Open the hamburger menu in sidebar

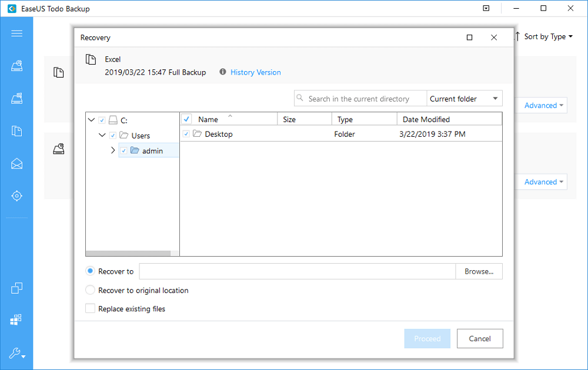click(x=17, y=32)
